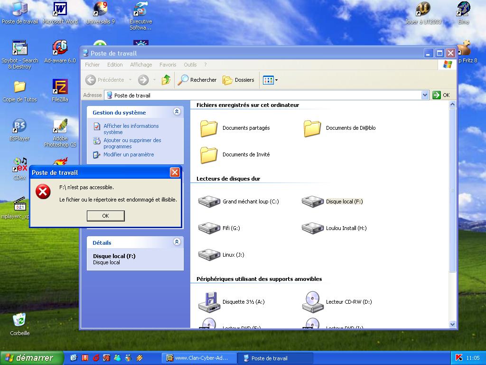
Task: Click the vertical scrollbar thumb
Action: tap(452, 190)
